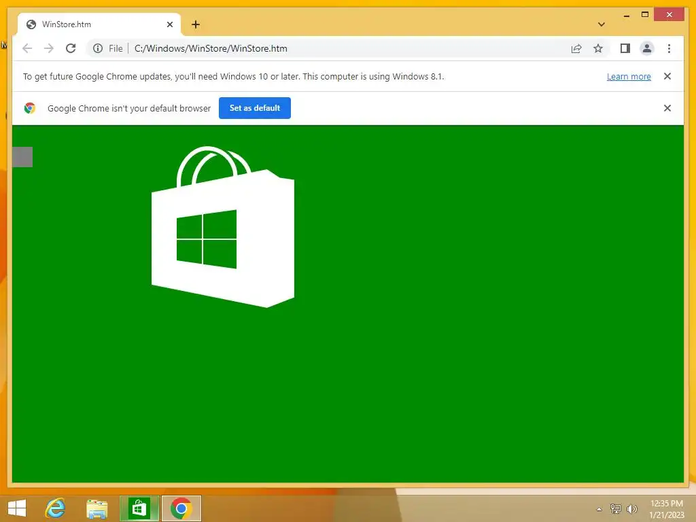Open File Explorer from taskbar
Screen dimensions: 696x522
point(97,508)
